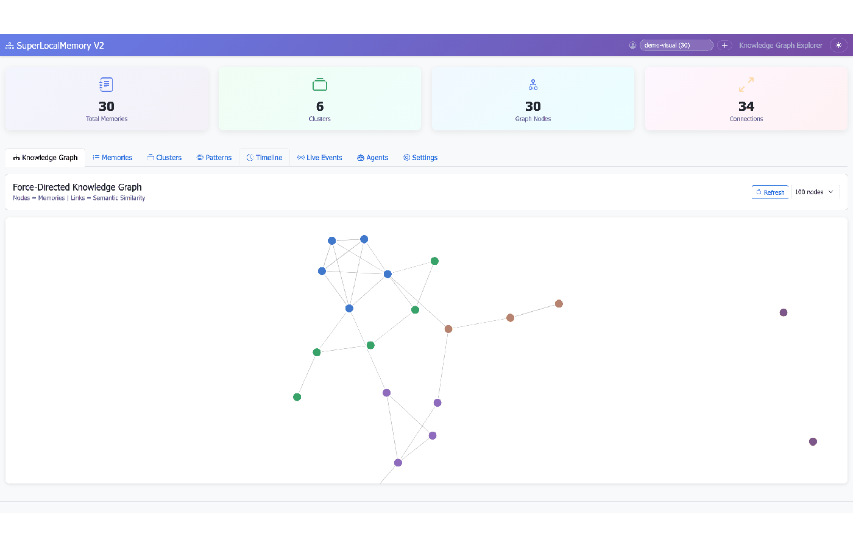
Task: Click the Patterns icon on its tab
Action: [x=199, y=157]
